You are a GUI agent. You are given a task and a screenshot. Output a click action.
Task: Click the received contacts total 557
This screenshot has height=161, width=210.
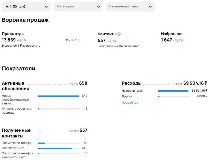pyautogui.click(x=83, y=130)
